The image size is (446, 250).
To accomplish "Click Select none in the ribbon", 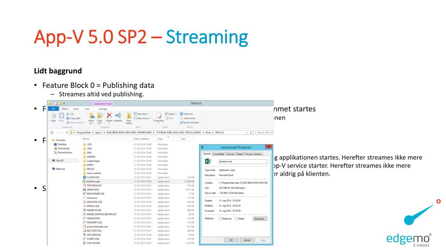I will (x=188, y=118).
